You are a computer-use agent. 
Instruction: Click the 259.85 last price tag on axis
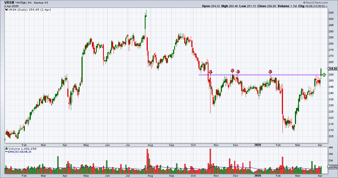pyautogui.click(x=332, y=69)
